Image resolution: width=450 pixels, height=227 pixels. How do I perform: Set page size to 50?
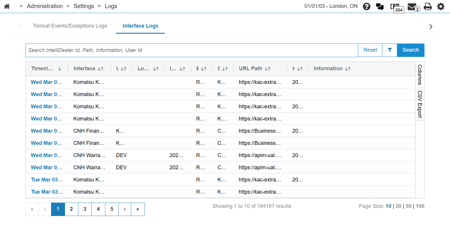pyautogui.click(x=409, y=206)
